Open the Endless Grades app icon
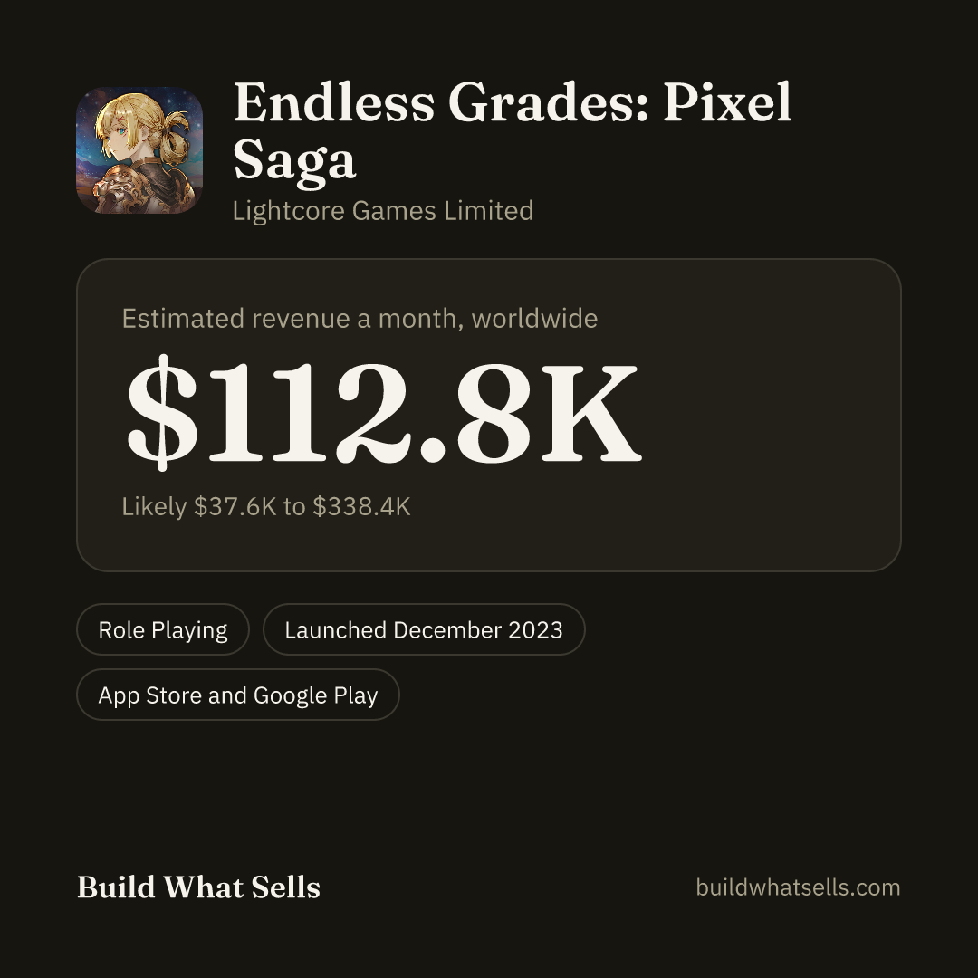 (x=139, y=150)
